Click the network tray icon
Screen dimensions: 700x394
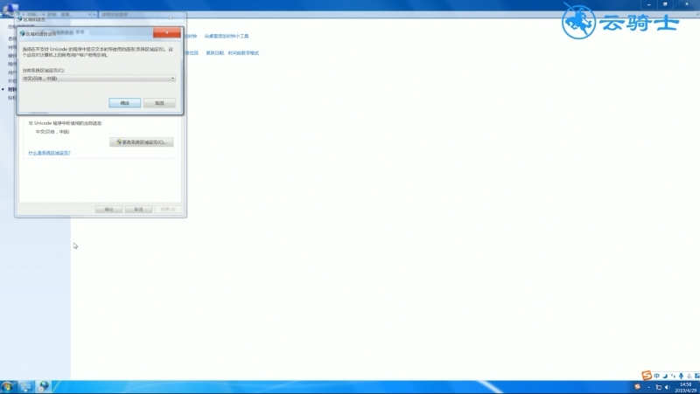659,387
